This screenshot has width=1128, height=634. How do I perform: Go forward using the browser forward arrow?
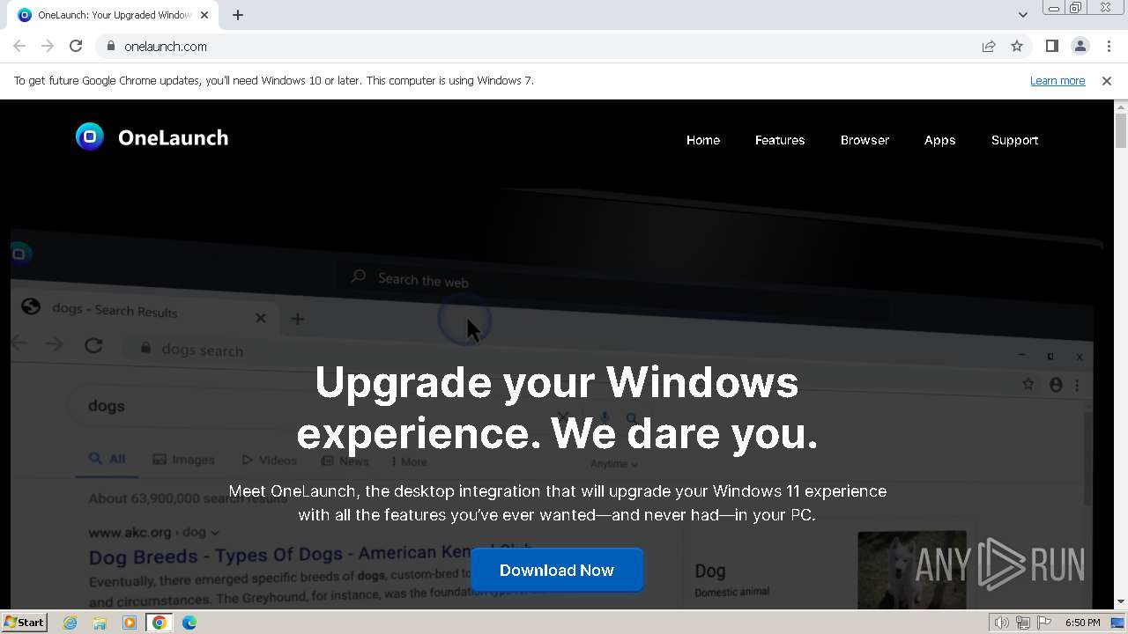click(48, 46)
